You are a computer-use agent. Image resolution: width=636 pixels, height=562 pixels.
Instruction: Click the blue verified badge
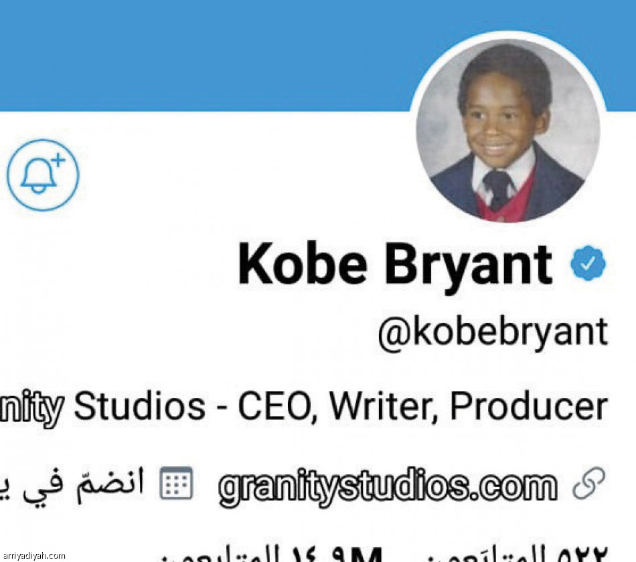click(x=588, y=264)
